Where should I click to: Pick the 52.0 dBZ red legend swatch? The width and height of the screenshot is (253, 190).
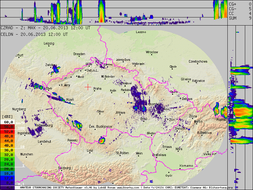tap(7, 132)
